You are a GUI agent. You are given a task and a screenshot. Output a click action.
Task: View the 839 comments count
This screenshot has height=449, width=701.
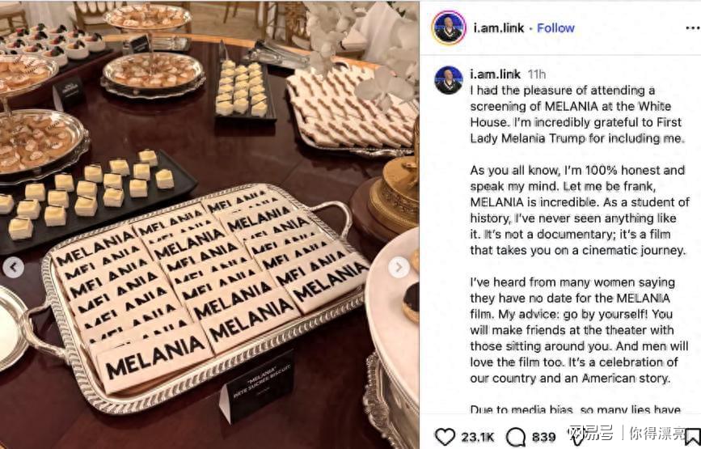pos(543,437)
